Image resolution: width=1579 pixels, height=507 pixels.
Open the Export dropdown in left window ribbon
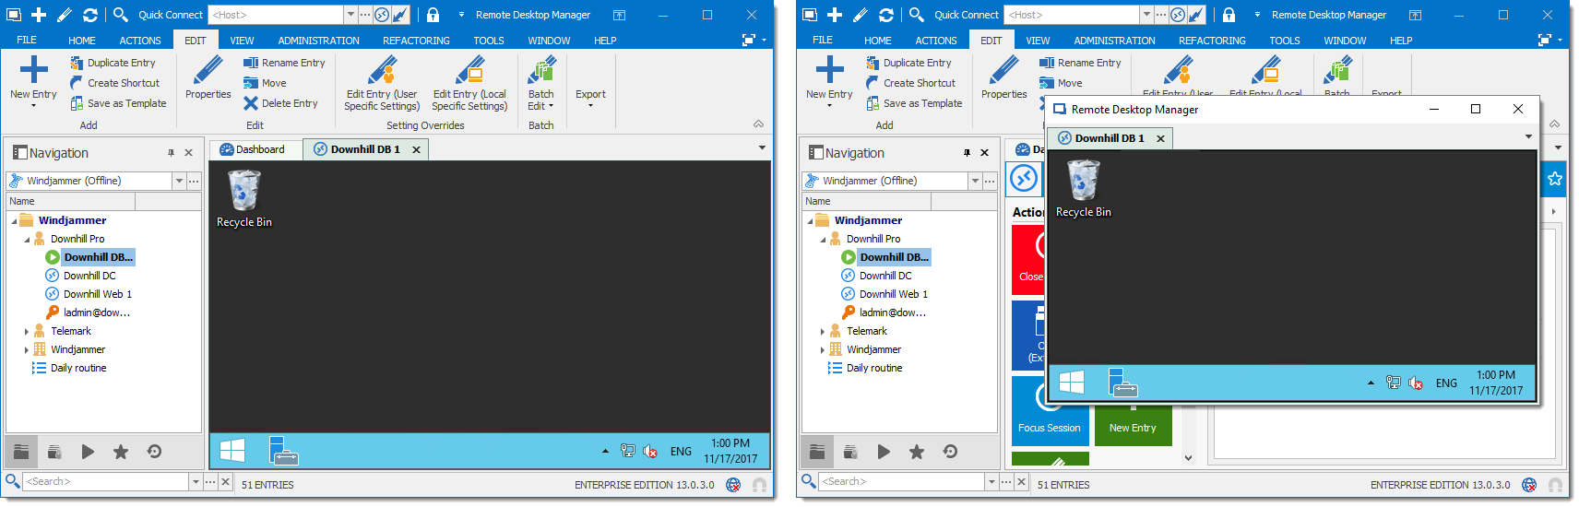(590, 98)
